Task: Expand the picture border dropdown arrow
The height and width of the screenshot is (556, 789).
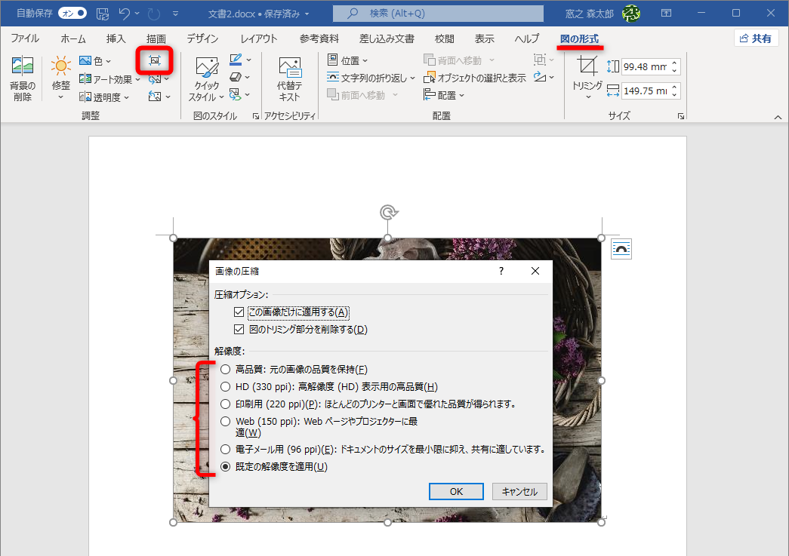Action: [x=248, y=60]
